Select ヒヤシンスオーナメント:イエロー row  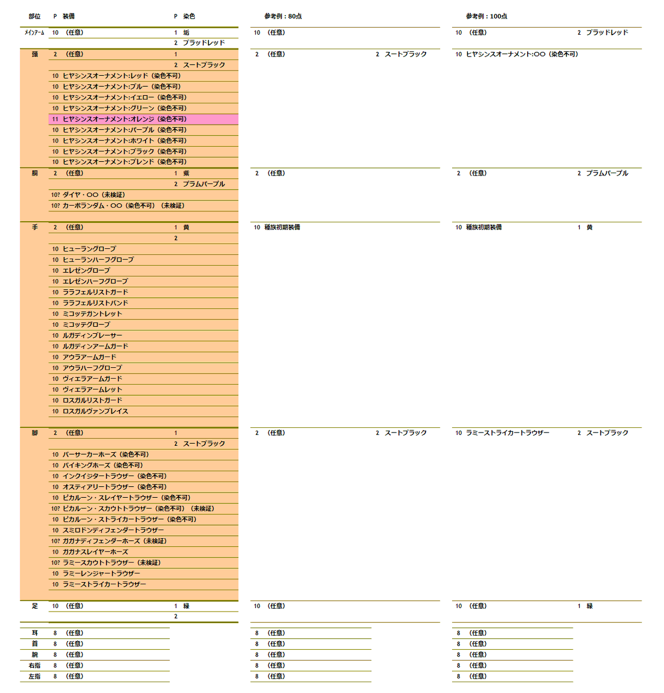point(143,98)
